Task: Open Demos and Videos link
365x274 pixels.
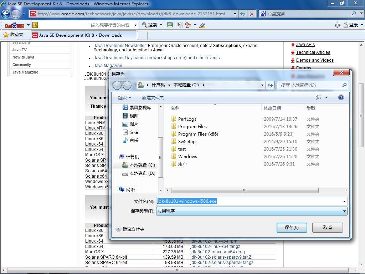Action: 315,60
